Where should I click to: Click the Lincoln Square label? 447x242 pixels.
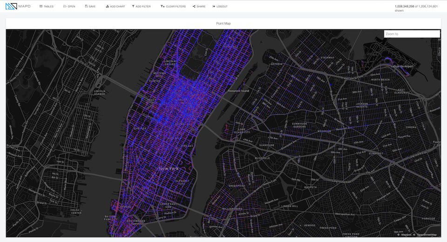170,63
